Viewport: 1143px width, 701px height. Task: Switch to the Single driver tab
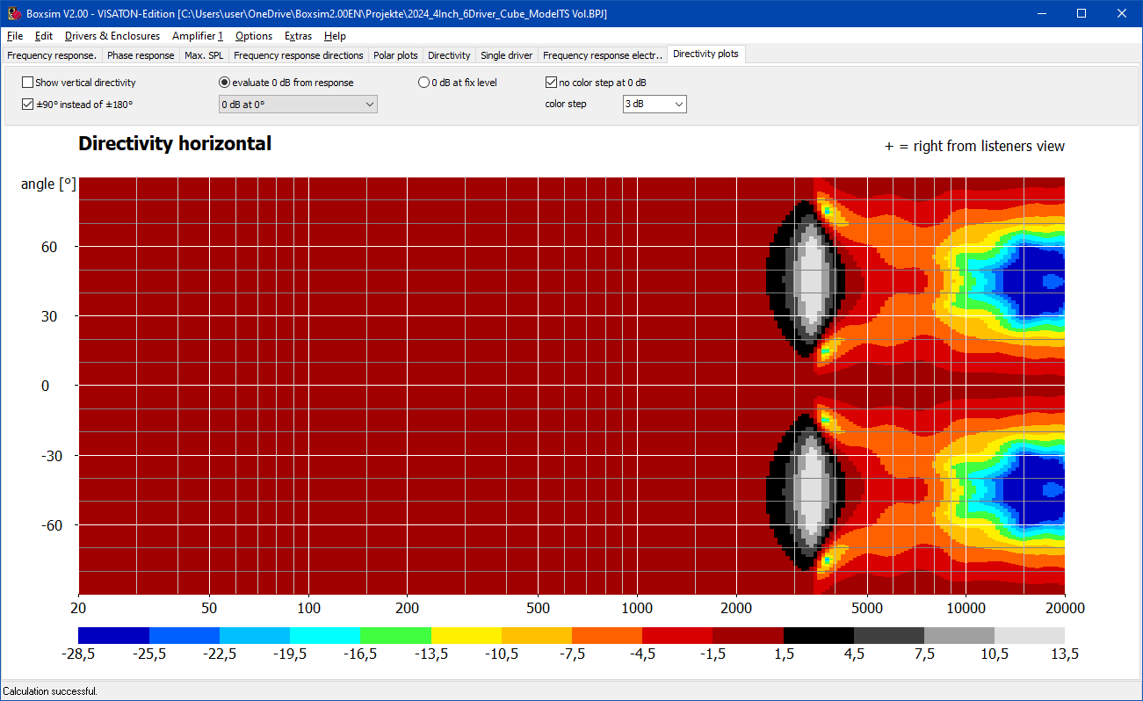507,55
